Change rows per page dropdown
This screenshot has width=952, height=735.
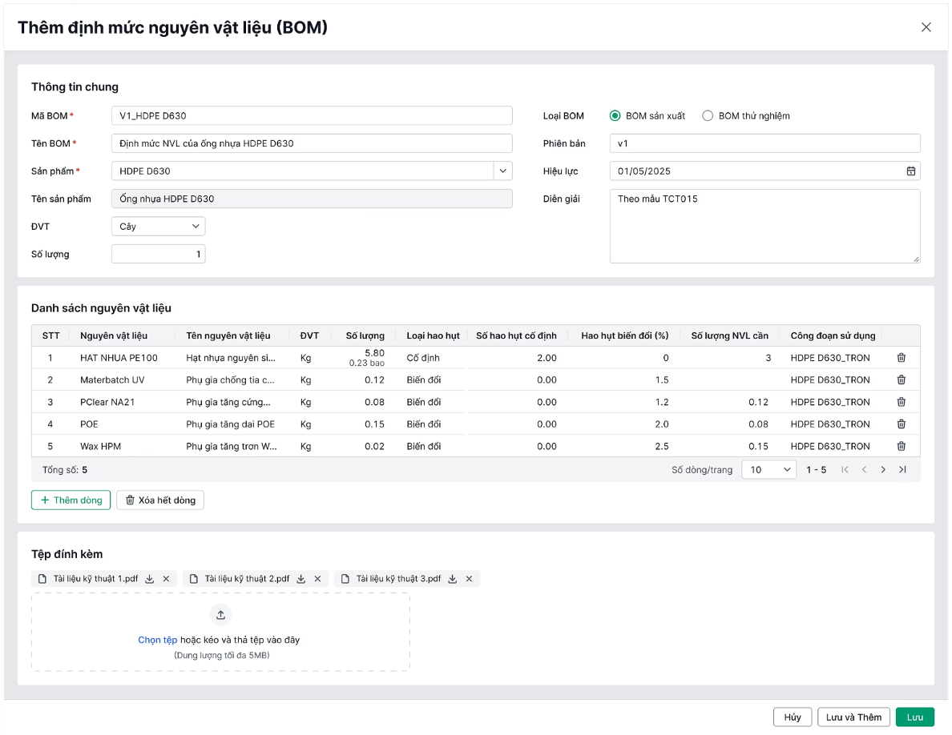tap(768, 470)
